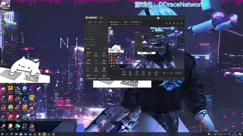Image resolution: width=243 pixels, height=136 pixels.
Task: Click the microphone icon in bottom toolbar
Action: (149, 73)
